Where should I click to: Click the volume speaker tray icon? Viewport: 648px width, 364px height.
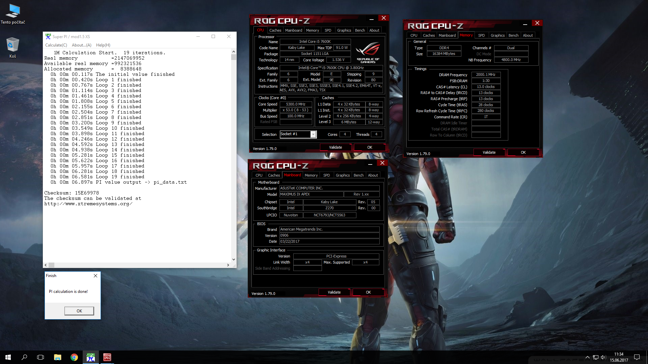coord(603,357)
